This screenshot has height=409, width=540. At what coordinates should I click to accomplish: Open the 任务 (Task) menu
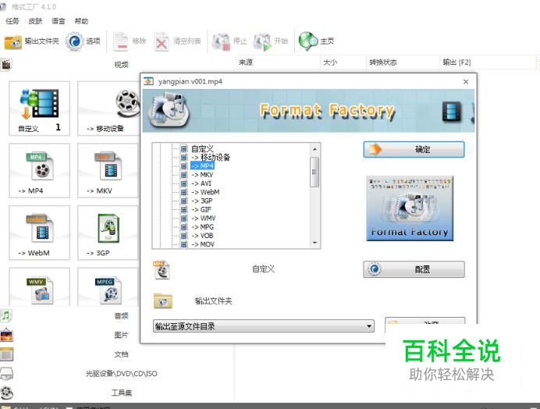(x=12, y=21)
